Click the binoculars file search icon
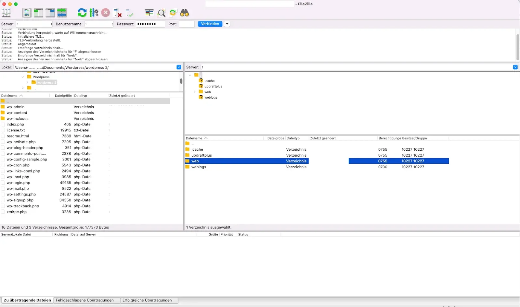The height and width of the screenshot is (307, 520). pyautogui.click(x=185, y=13)
